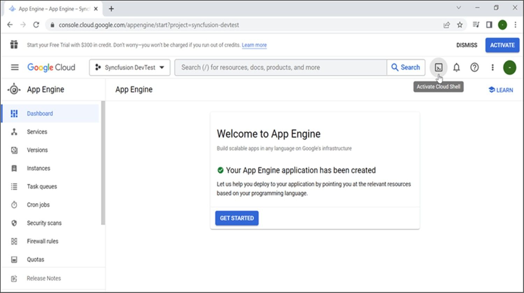The width and height of the screenshot is (524, 293).
Task: Select Services in the sidebar
Action: point(37,132)
